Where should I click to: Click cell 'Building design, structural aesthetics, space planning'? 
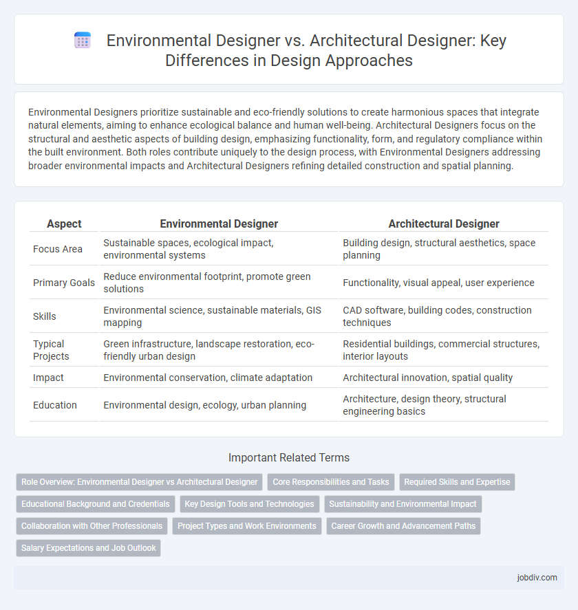tap(444, 249)
